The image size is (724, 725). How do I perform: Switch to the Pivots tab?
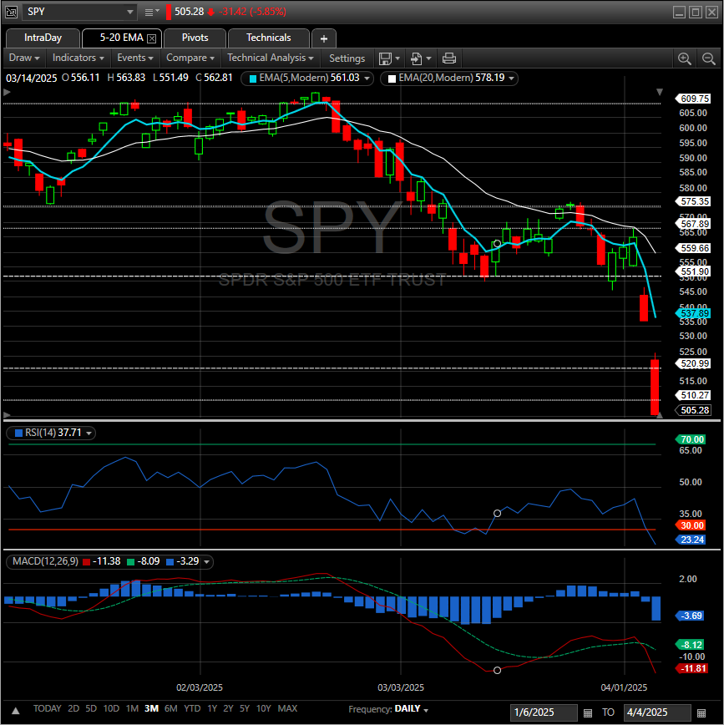pos(195,38)
